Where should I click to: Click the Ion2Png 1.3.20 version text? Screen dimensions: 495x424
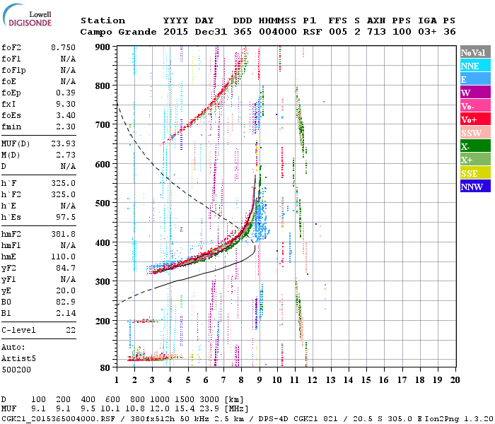coord(460,419)
